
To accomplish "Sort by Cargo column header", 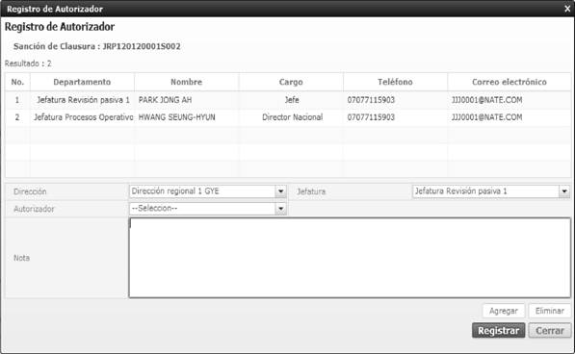I will tap(291, 82).
